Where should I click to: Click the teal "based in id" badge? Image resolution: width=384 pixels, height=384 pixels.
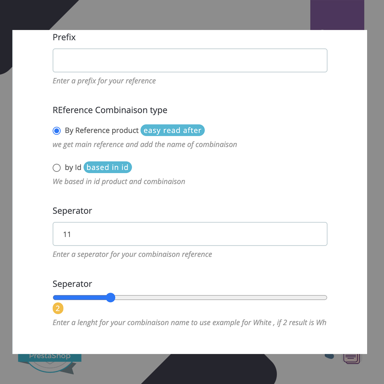tap(108, 167)
